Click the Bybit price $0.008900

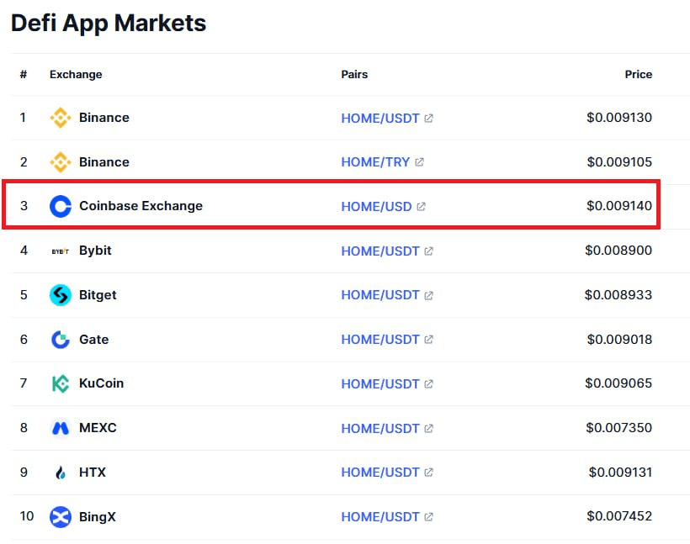pyautogui.click(x=618, y=251)
